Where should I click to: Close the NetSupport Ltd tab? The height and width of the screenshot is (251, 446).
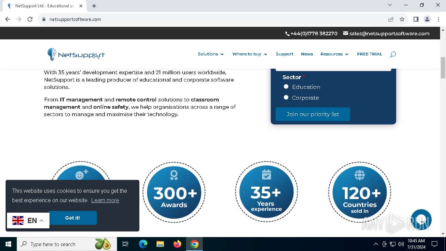point(81,6)
